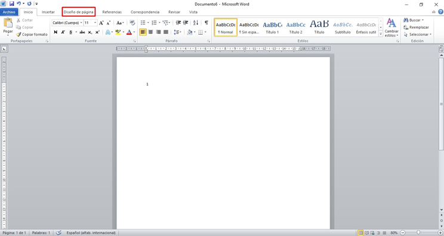The width and height of the screenshot is (444, 236).
Task: Expand the styles gallery More arrow
Action: click(x=381, y=34)
